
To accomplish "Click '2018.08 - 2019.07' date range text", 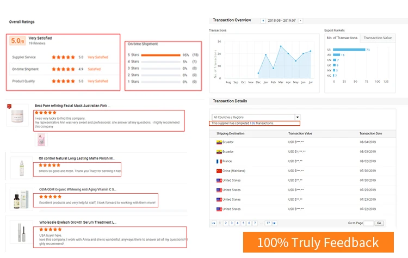I will point(282,21).
